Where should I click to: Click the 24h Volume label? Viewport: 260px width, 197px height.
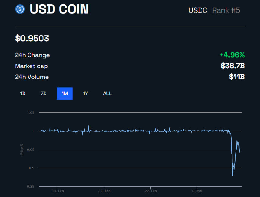32,77
